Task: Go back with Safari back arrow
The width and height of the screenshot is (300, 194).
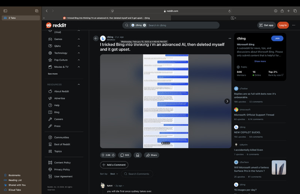Action: (46, 11)
